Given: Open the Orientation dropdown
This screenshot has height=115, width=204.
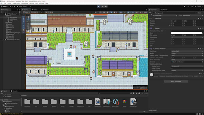Looking at the screenshot, I should 187,37.
